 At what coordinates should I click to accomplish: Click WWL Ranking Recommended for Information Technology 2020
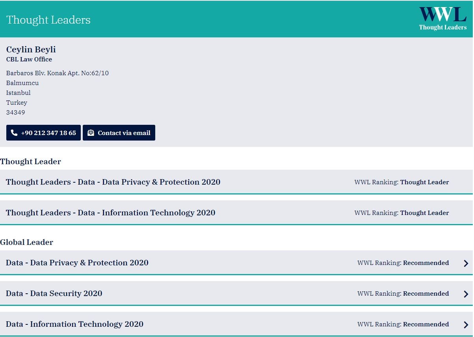(403, 324)
